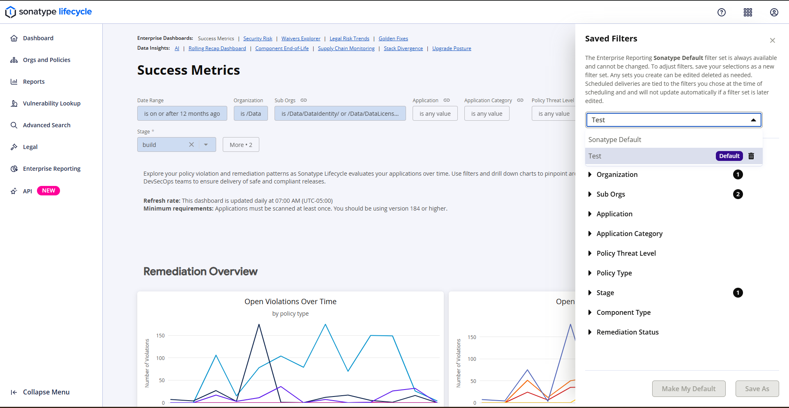Click the Date Range filter value
Screen dimensions: 789x408
(182, 113)
